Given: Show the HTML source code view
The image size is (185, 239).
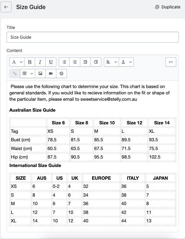Looking at the screenshot, I should [171, 62].
